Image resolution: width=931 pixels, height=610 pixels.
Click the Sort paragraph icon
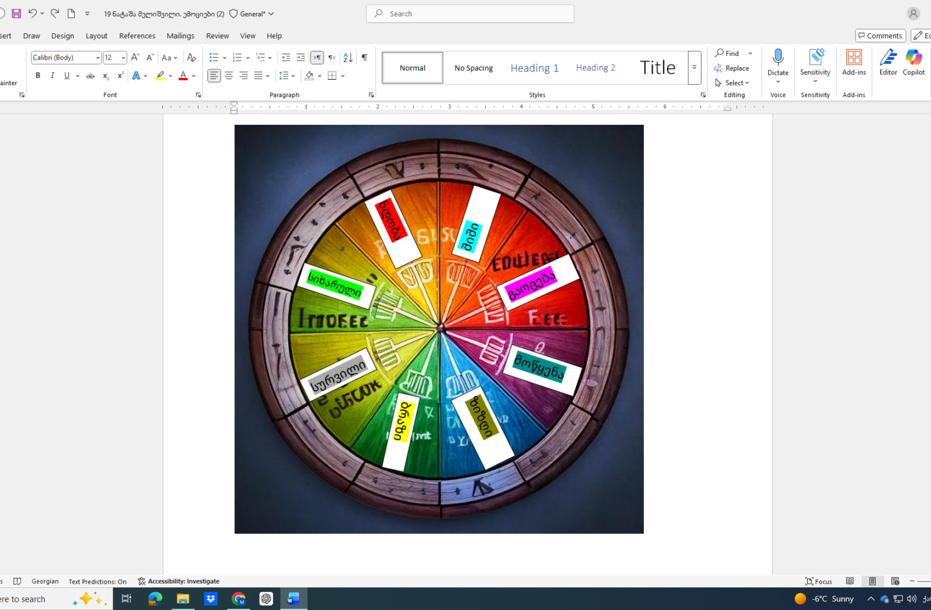(x=348, y=58)
